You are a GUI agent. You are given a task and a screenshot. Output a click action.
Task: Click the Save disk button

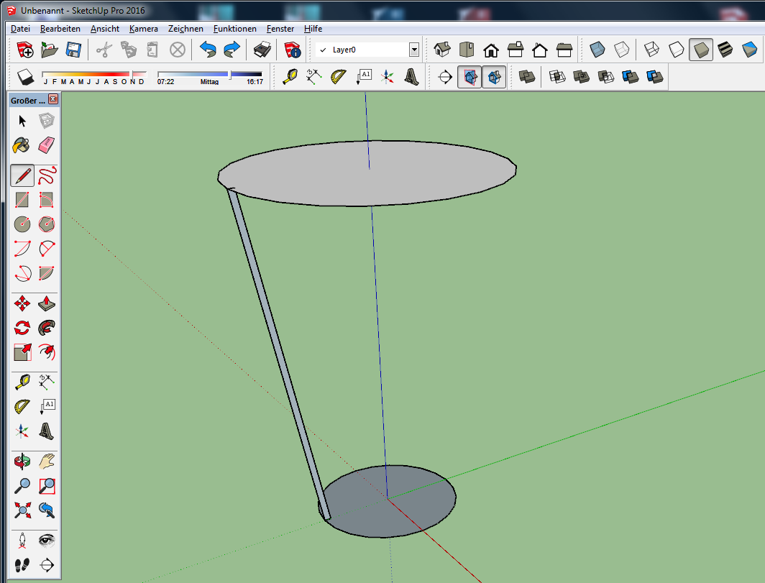coord(73,50)
